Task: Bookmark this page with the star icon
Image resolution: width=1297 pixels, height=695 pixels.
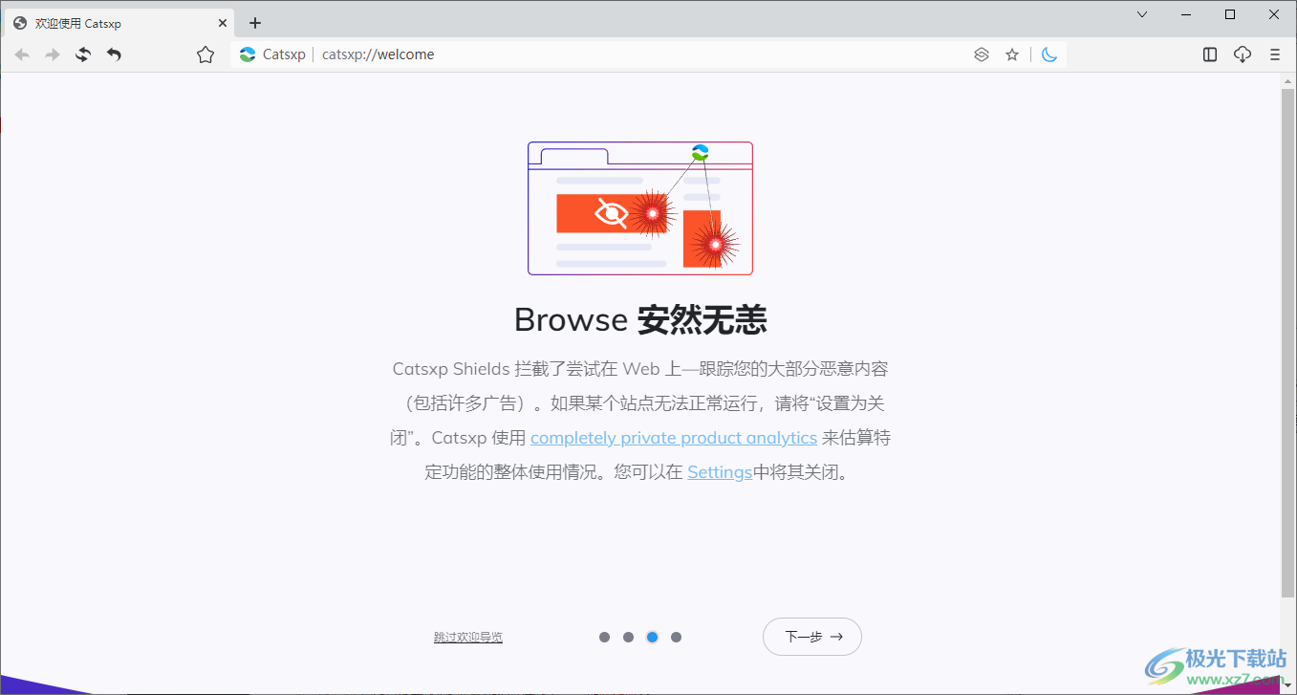Action: (1012, 55)
